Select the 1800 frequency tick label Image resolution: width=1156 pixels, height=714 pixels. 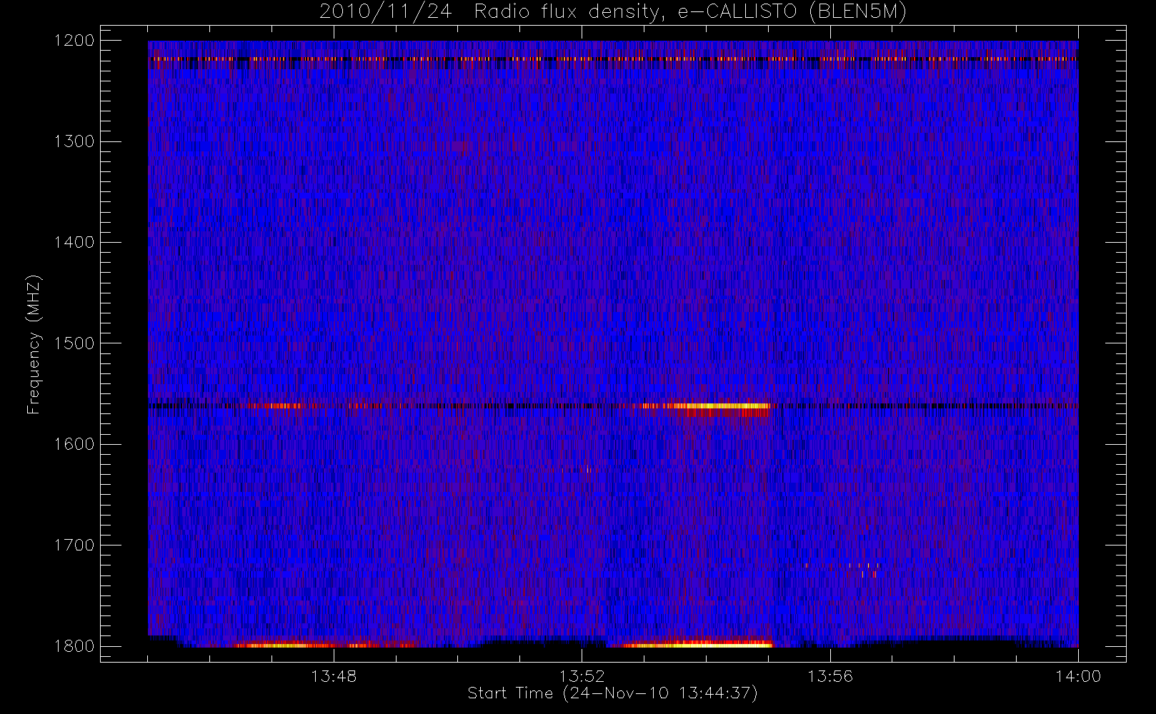(x=74, y=646)
